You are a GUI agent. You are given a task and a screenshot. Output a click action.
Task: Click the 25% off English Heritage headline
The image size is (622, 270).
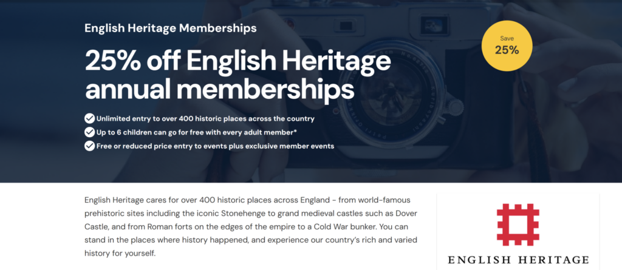pos(238,61)
